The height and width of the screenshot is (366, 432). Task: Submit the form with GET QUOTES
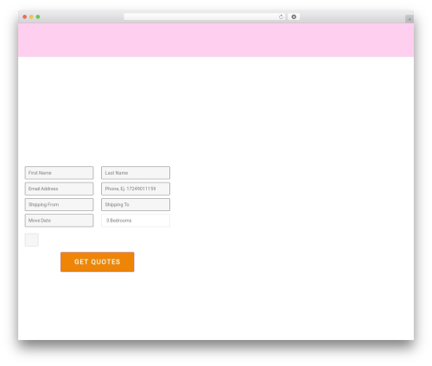click(98, 262)
